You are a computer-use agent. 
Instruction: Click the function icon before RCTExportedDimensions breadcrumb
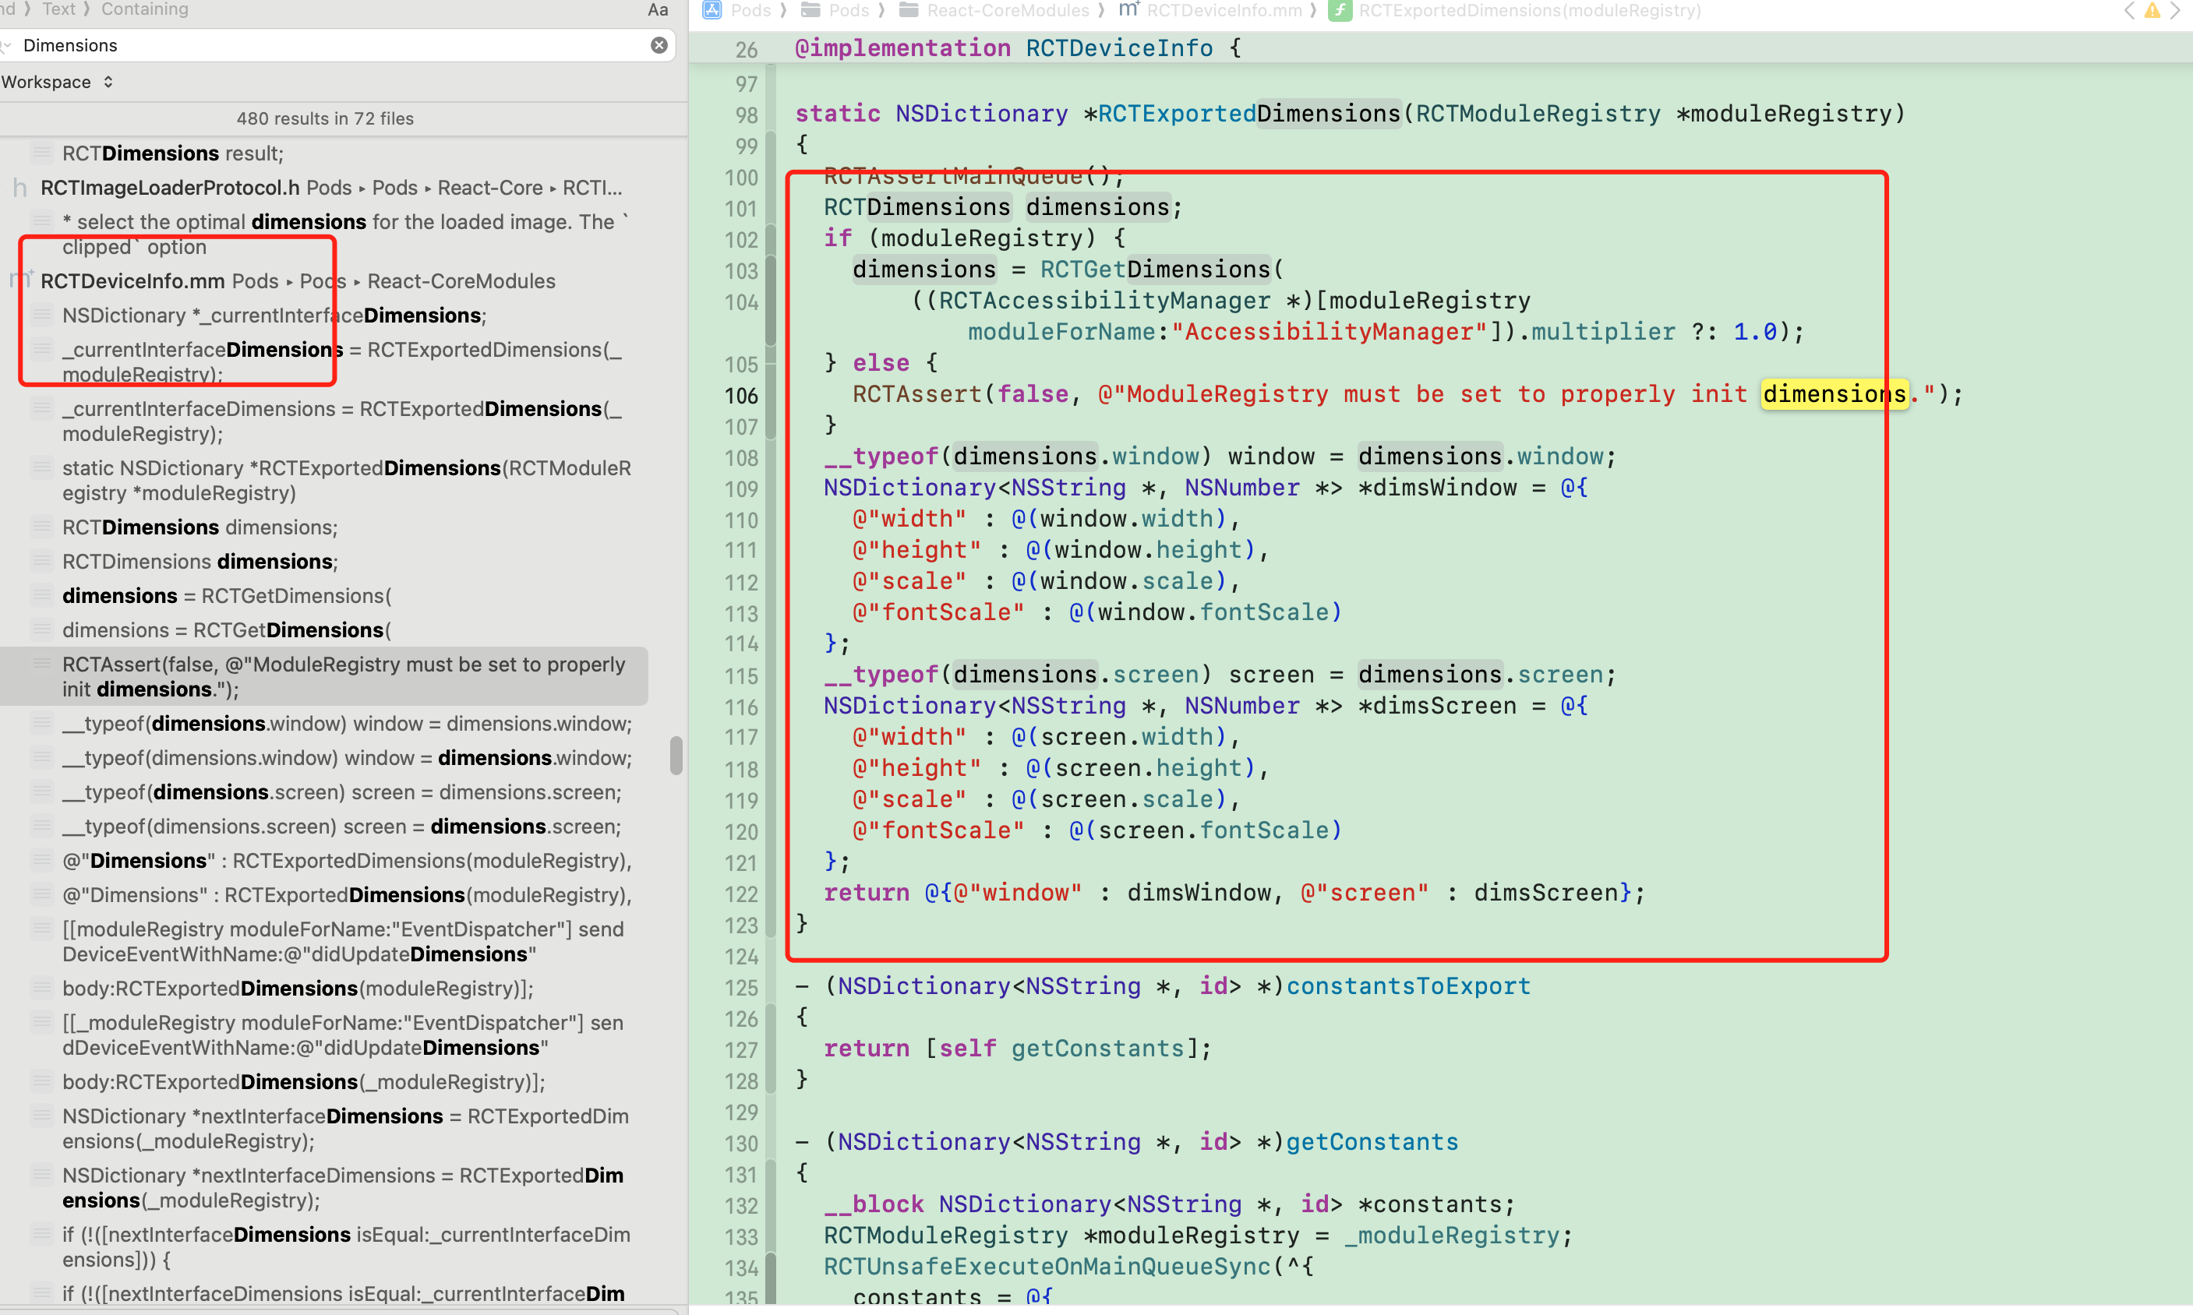pos(1340,11)
